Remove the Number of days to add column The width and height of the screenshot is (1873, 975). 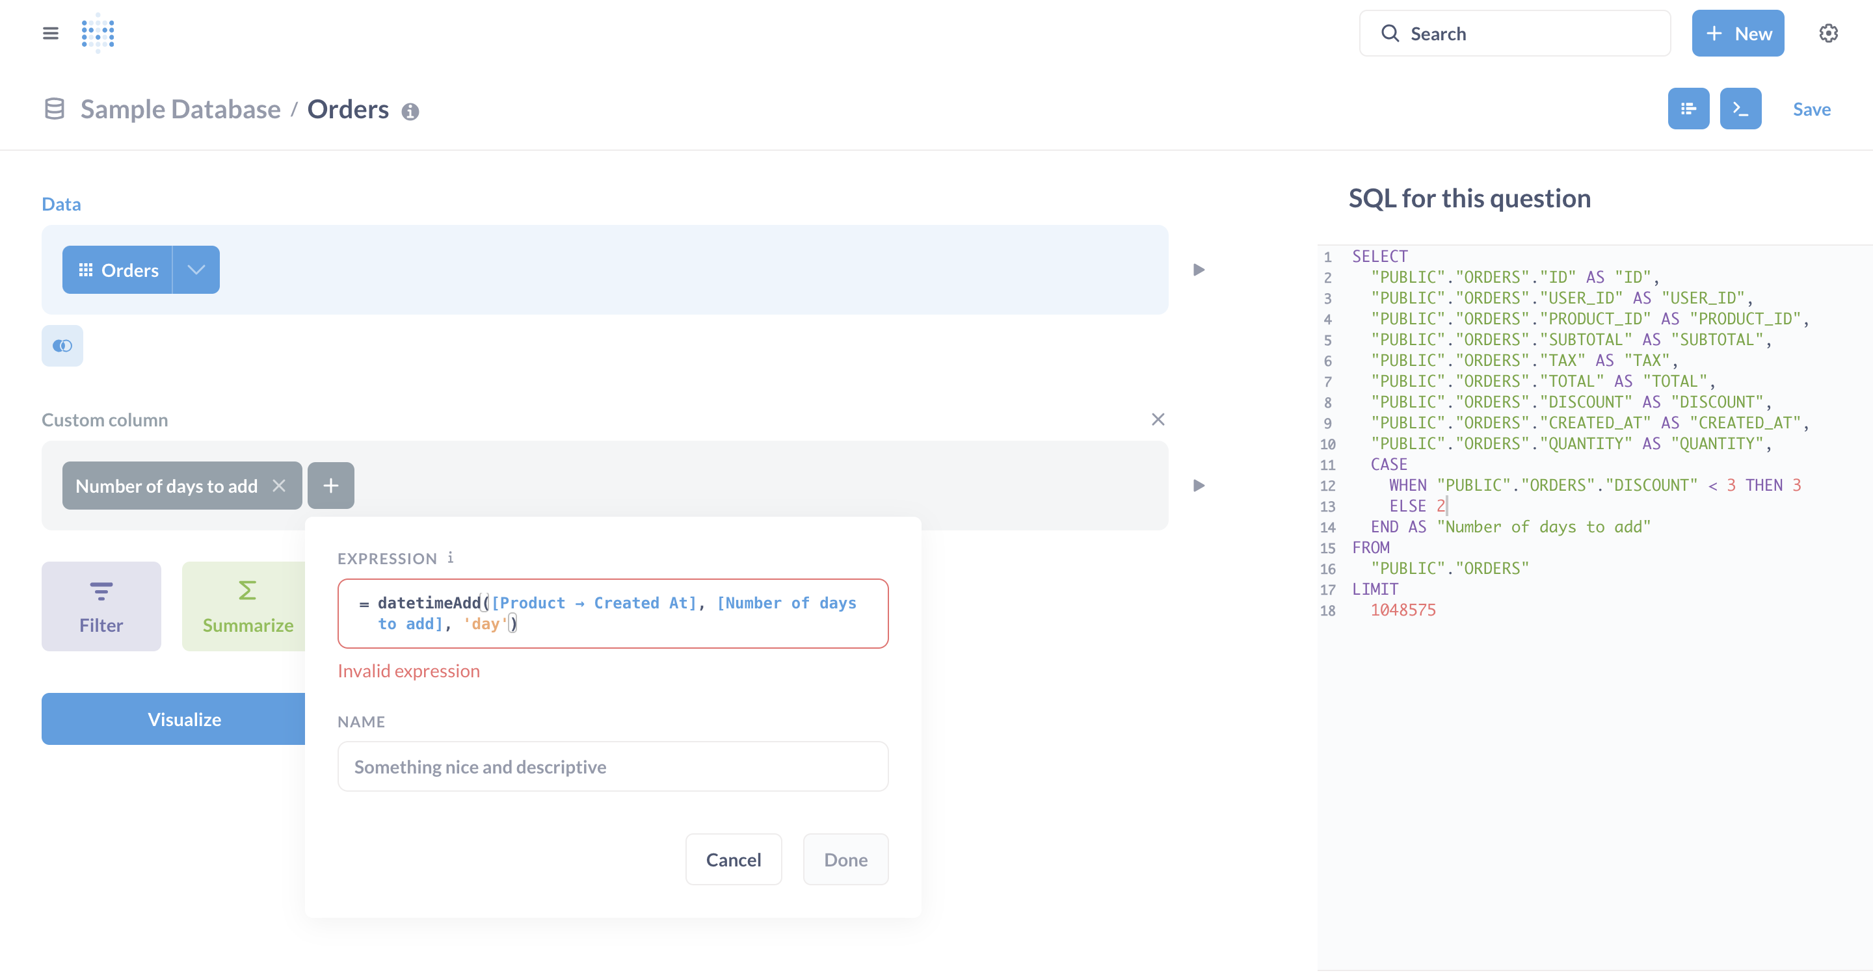click(279, 486)
